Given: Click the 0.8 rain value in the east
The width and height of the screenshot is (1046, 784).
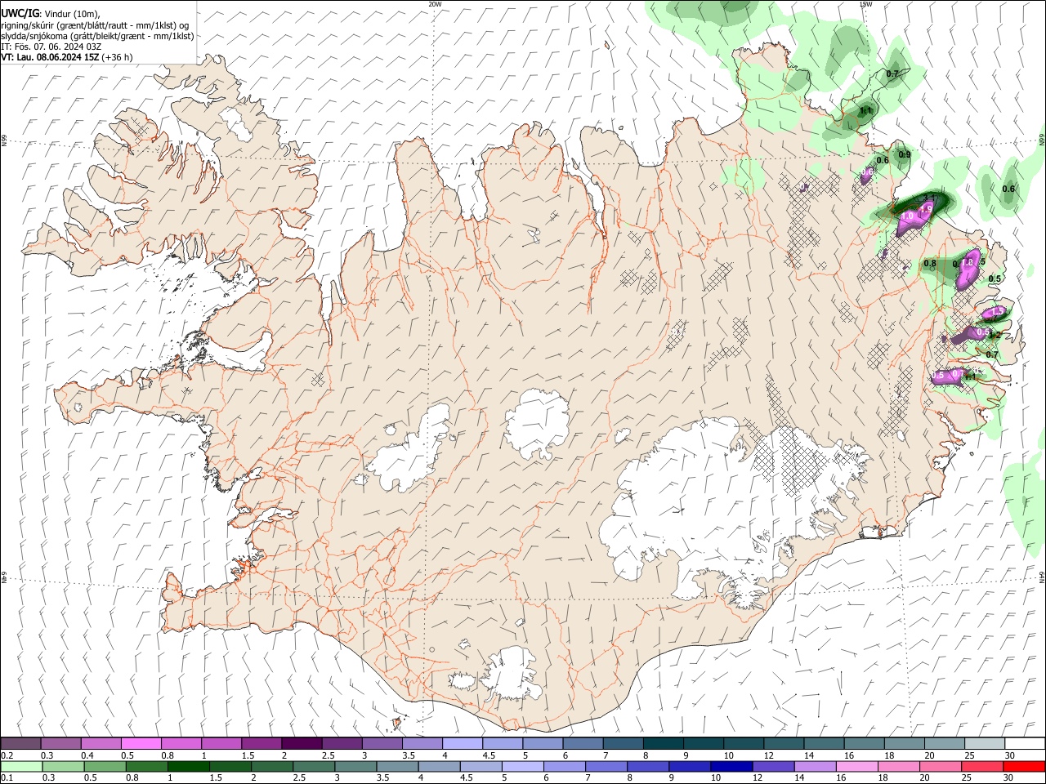Looking at the screenshot, I should click(930, 263).
